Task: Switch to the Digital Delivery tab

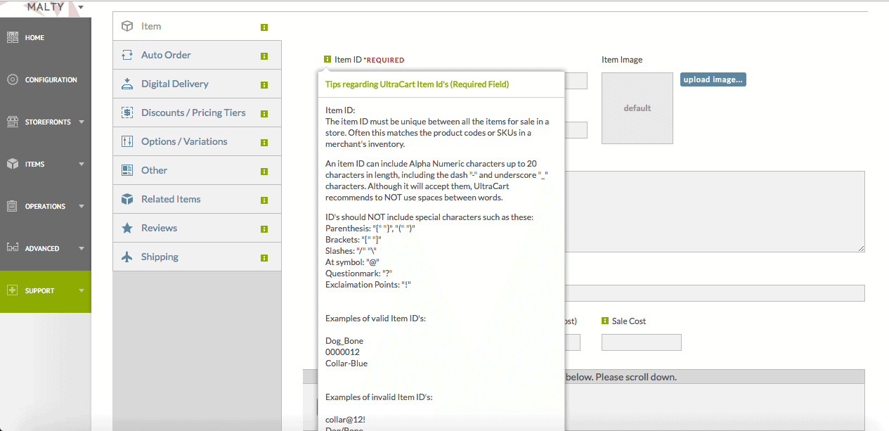Action: pyautogui.click(x=197, y=84)
